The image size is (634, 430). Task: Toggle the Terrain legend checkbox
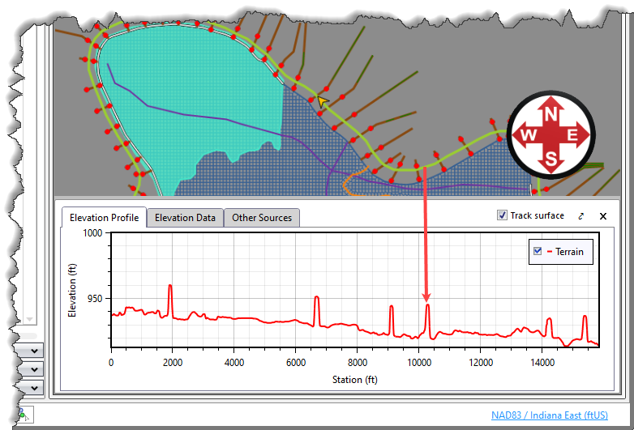tap(538, 251)
